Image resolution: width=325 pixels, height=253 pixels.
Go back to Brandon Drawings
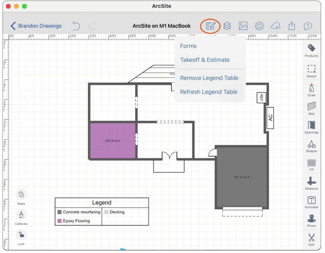[36, 26]
